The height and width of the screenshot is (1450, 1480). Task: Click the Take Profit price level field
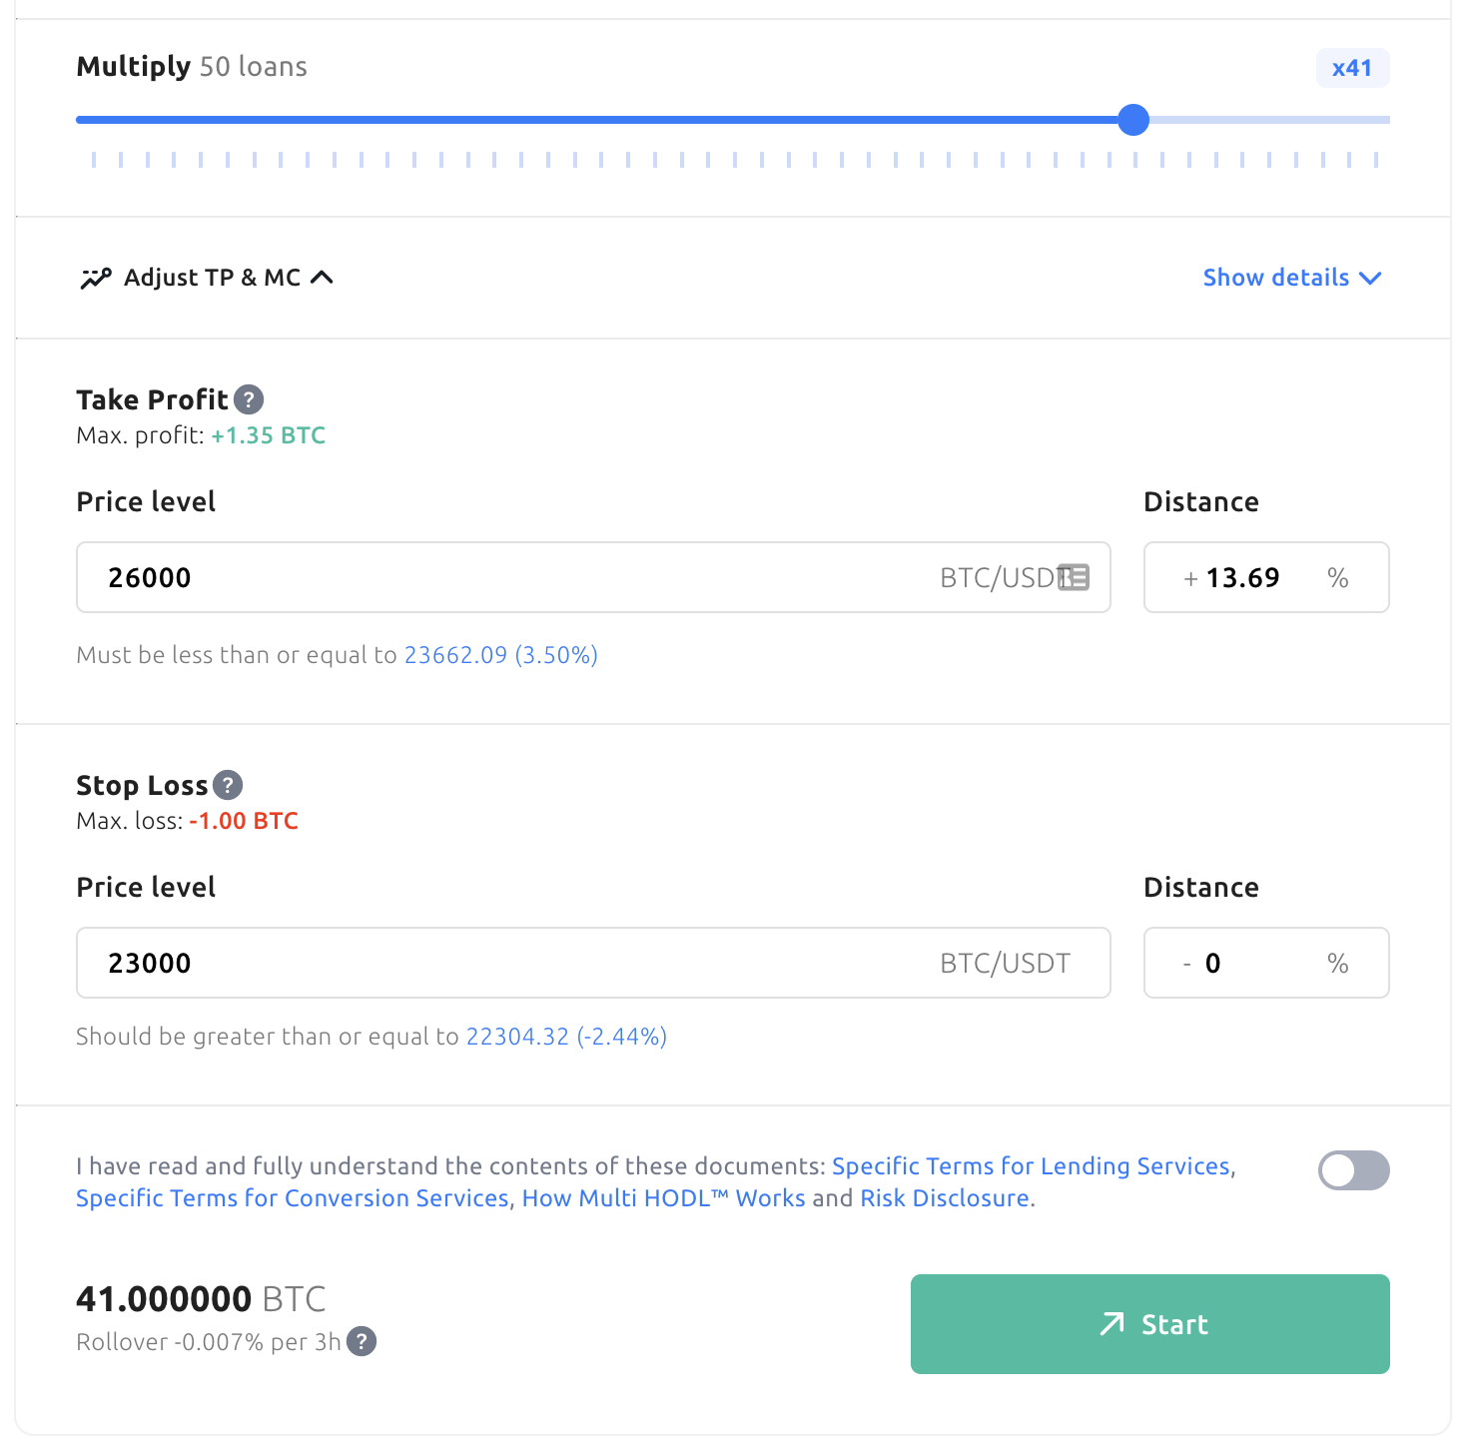point(593,577)
